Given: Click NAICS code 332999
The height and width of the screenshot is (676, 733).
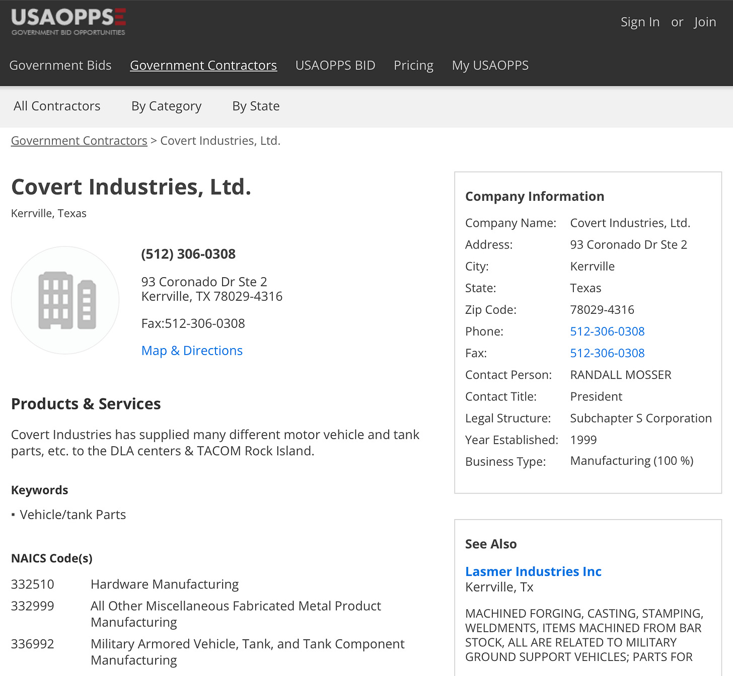Looking at the screenshot, I should [x=33, y=606].
